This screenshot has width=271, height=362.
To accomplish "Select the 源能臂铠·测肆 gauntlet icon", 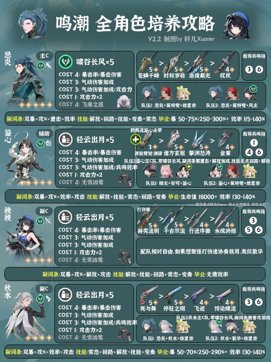I will [148, 140].
